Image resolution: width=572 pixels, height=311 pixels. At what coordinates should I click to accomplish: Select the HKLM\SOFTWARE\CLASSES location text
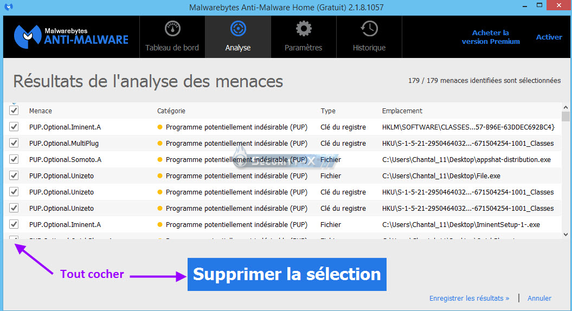tap(468, 127)
